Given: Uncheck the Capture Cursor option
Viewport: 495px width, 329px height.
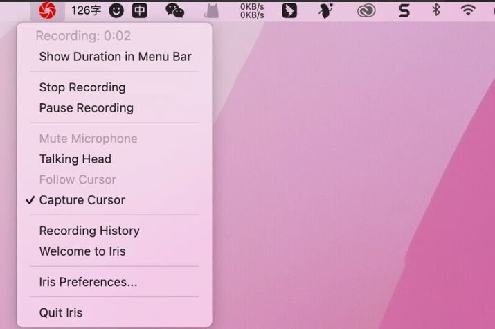Looking at the screenshot, I should click(115, 200).
